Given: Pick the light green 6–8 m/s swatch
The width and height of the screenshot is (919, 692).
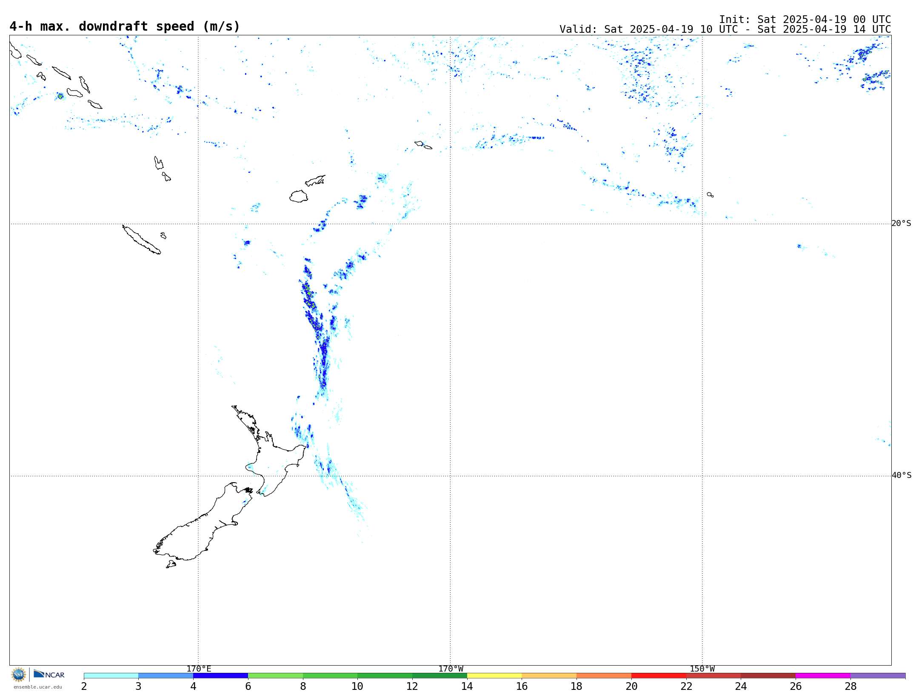Looking at the screenshot, I should [x=275, y=676].
